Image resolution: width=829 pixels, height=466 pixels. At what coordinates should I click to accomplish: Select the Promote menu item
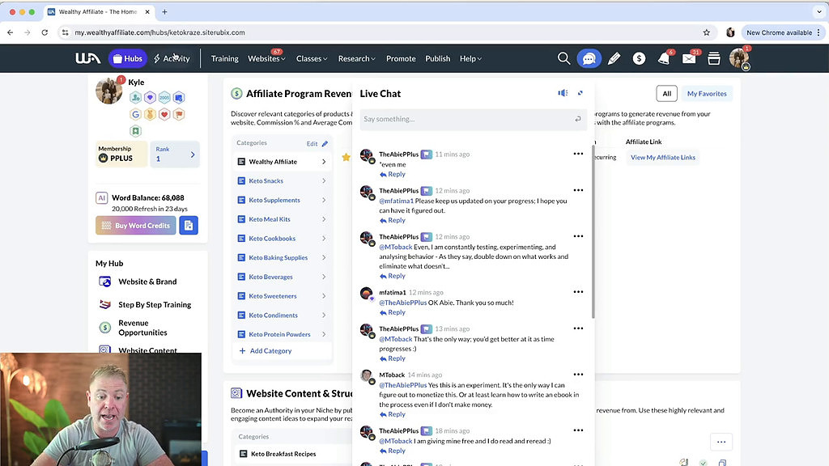(x=401, y=57)
